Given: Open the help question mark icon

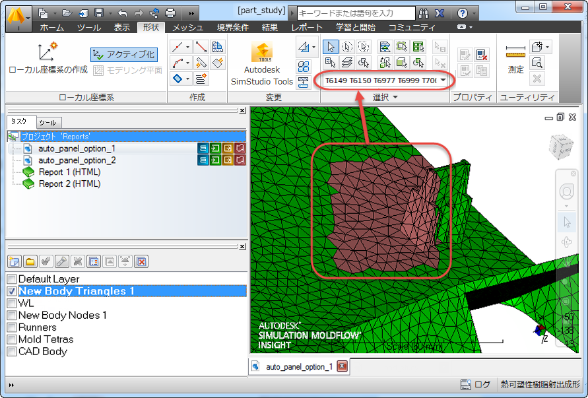Looking at the screenshot, I should point(463,13).
